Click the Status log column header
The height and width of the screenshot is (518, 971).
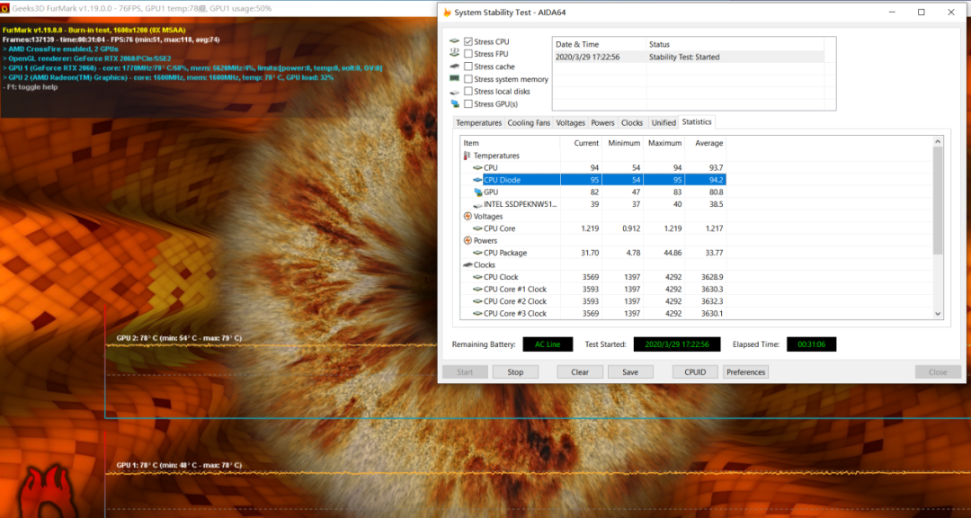point(735,45)
